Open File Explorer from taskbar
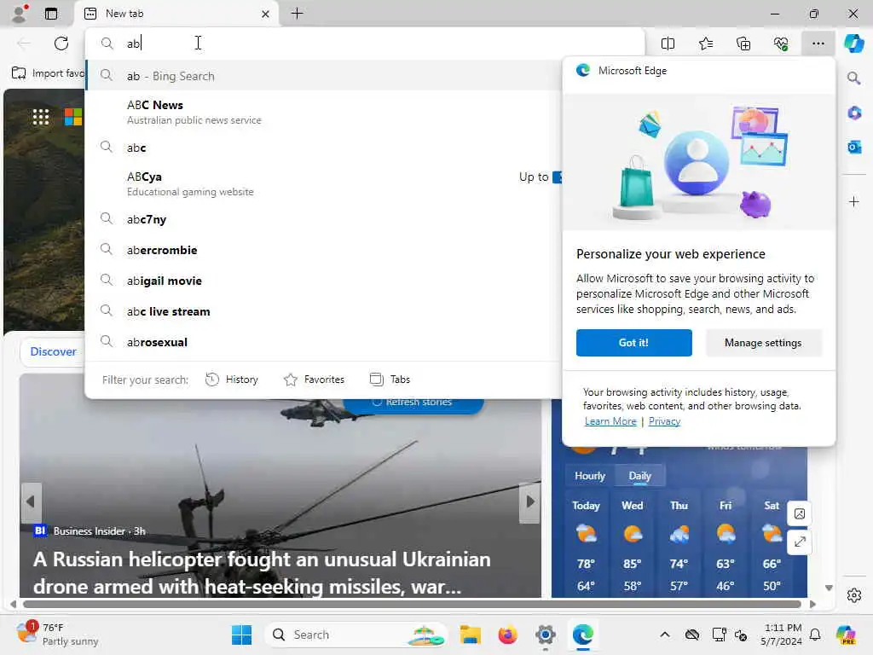 click(x=470, y=635)
